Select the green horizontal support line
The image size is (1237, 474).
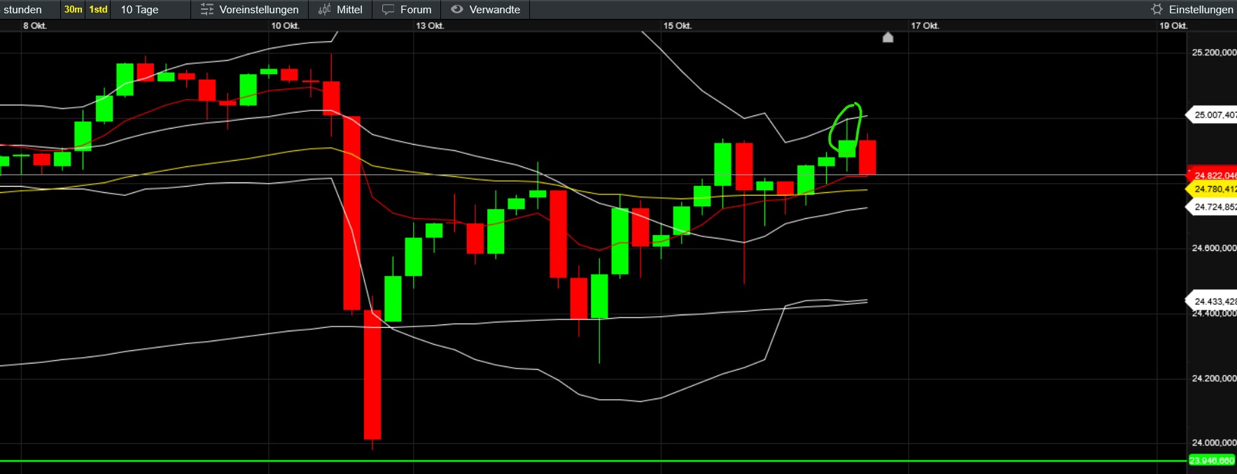pos(594,461)
